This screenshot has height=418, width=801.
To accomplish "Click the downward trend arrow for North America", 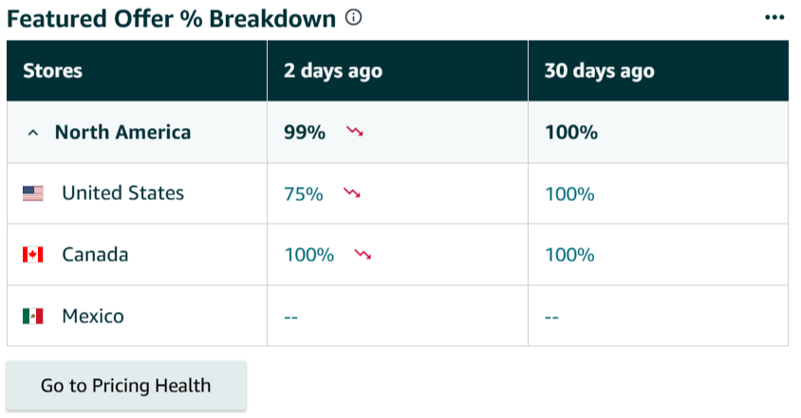I will (355, 132).
